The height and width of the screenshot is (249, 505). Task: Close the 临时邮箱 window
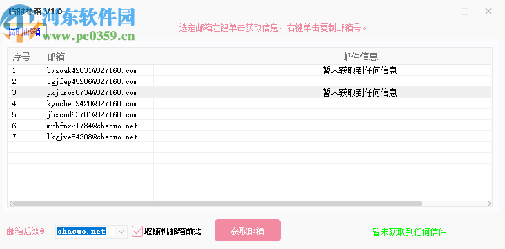coord(488,11)
